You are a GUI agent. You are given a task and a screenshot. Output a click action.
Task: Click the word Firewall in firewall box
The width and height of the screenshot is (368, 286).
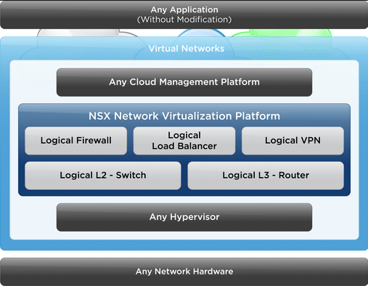click(94, 140)
